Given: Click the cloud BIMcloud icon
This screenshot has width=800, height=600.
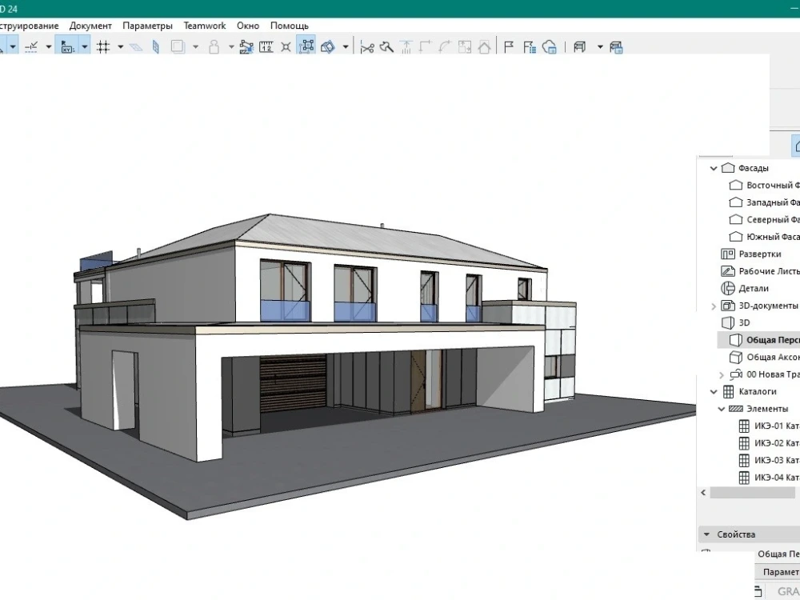Looking at the screenshot, I should [550, 47].
